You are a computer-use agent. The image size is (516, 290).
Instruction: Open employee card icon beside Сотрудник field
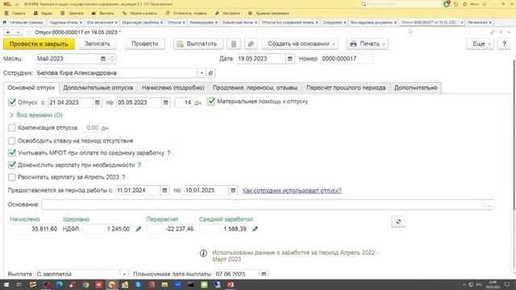(210, 73)
